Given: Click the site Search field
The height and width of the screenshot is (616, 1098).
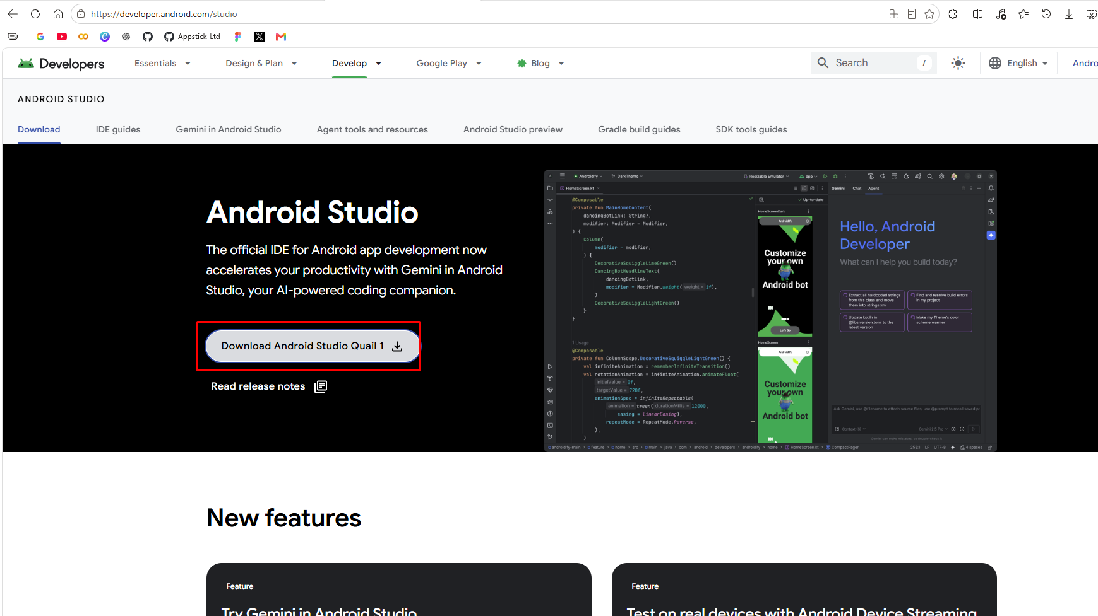Looking at the screenshot, I should click(x=873, y=63).
